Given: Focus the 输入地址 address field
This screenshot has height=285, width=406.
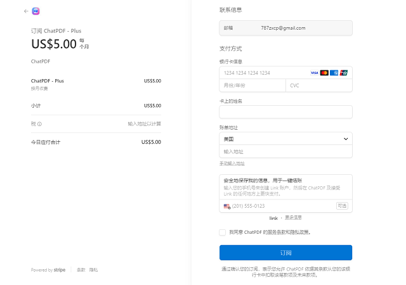Looking at the screenshot, I should tap(285, 151).
